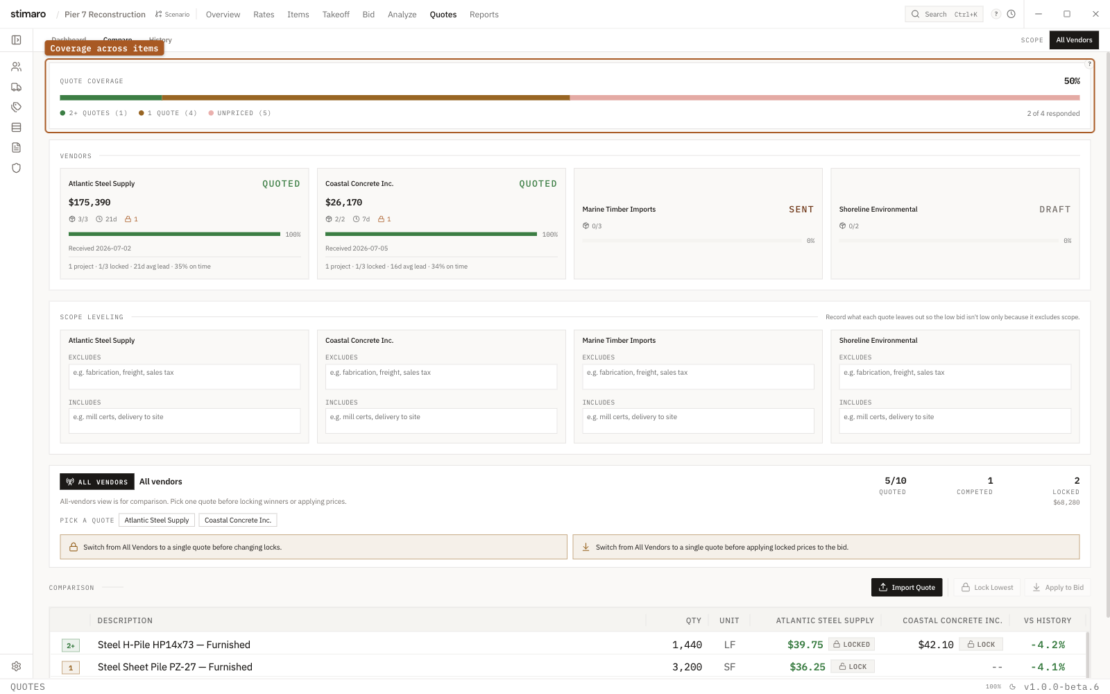Click Shoreline Environmental 0/2 items icon
This screenshot has height=694, width=1110.
click(843, 226)
